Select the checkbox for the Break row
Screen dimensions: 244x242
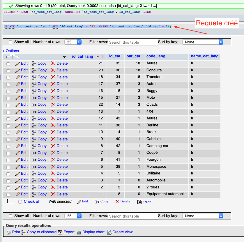point(8,133)
